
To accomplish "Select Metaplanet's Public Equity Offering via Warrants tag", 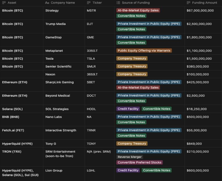I will pos(144,50).
